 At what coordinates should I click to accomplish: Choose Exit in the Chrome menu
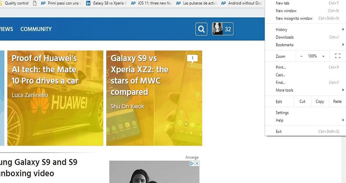coord(305,132)
